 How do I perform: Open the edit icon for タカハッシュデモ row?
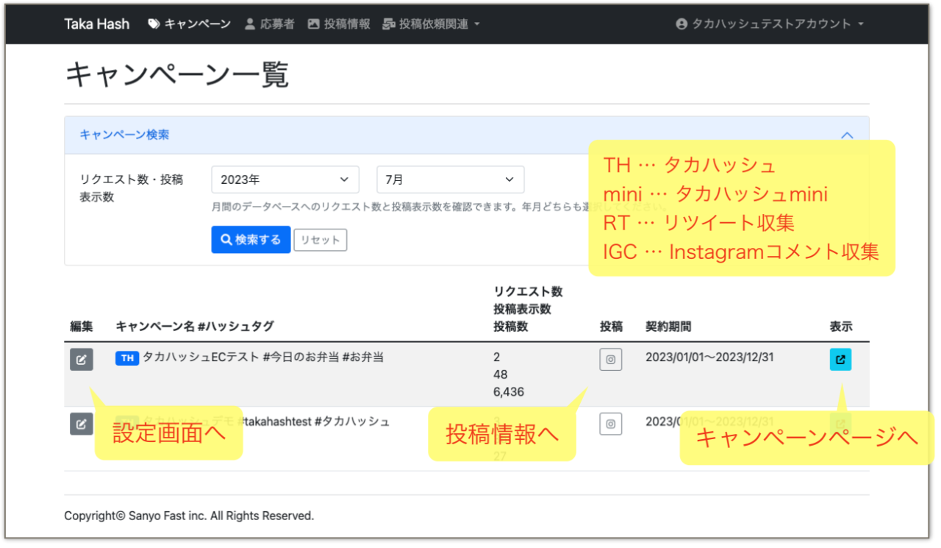pyautogui.click(x=82, y=424)
